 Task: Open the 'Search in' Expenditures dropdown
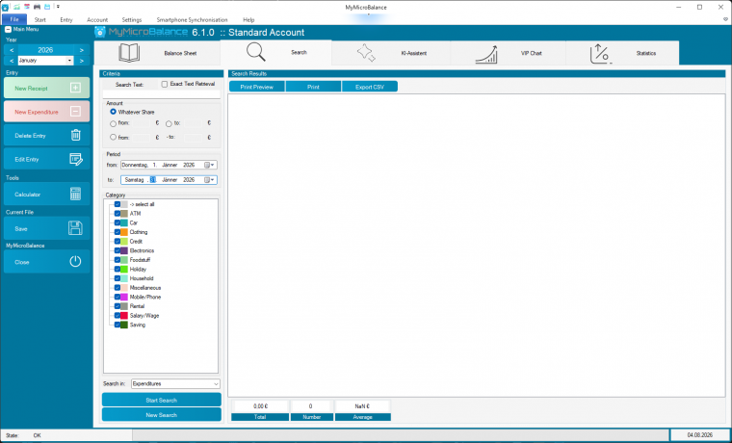click(x=216, y=383)
